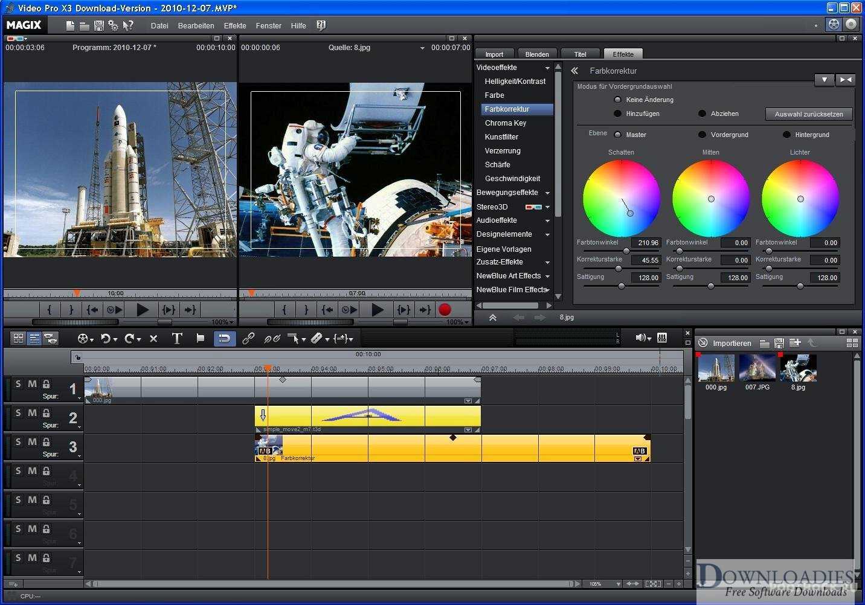
Task: Select the Keine Änderung radio option
Action: click(x=617, y=100)
